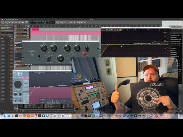The width and height of the screenshot is (183, 137).
Task: Open Pro-Q default setting preset dropdown
Action: pyautogui.click(x=150, y=30)
